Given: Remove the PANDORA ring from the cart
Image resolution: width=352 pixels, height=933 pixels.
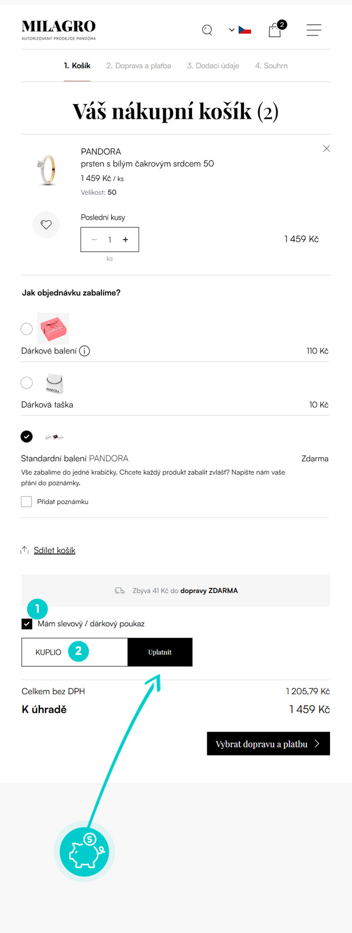Looking at the screenshot, I should (x=326, y=149).
